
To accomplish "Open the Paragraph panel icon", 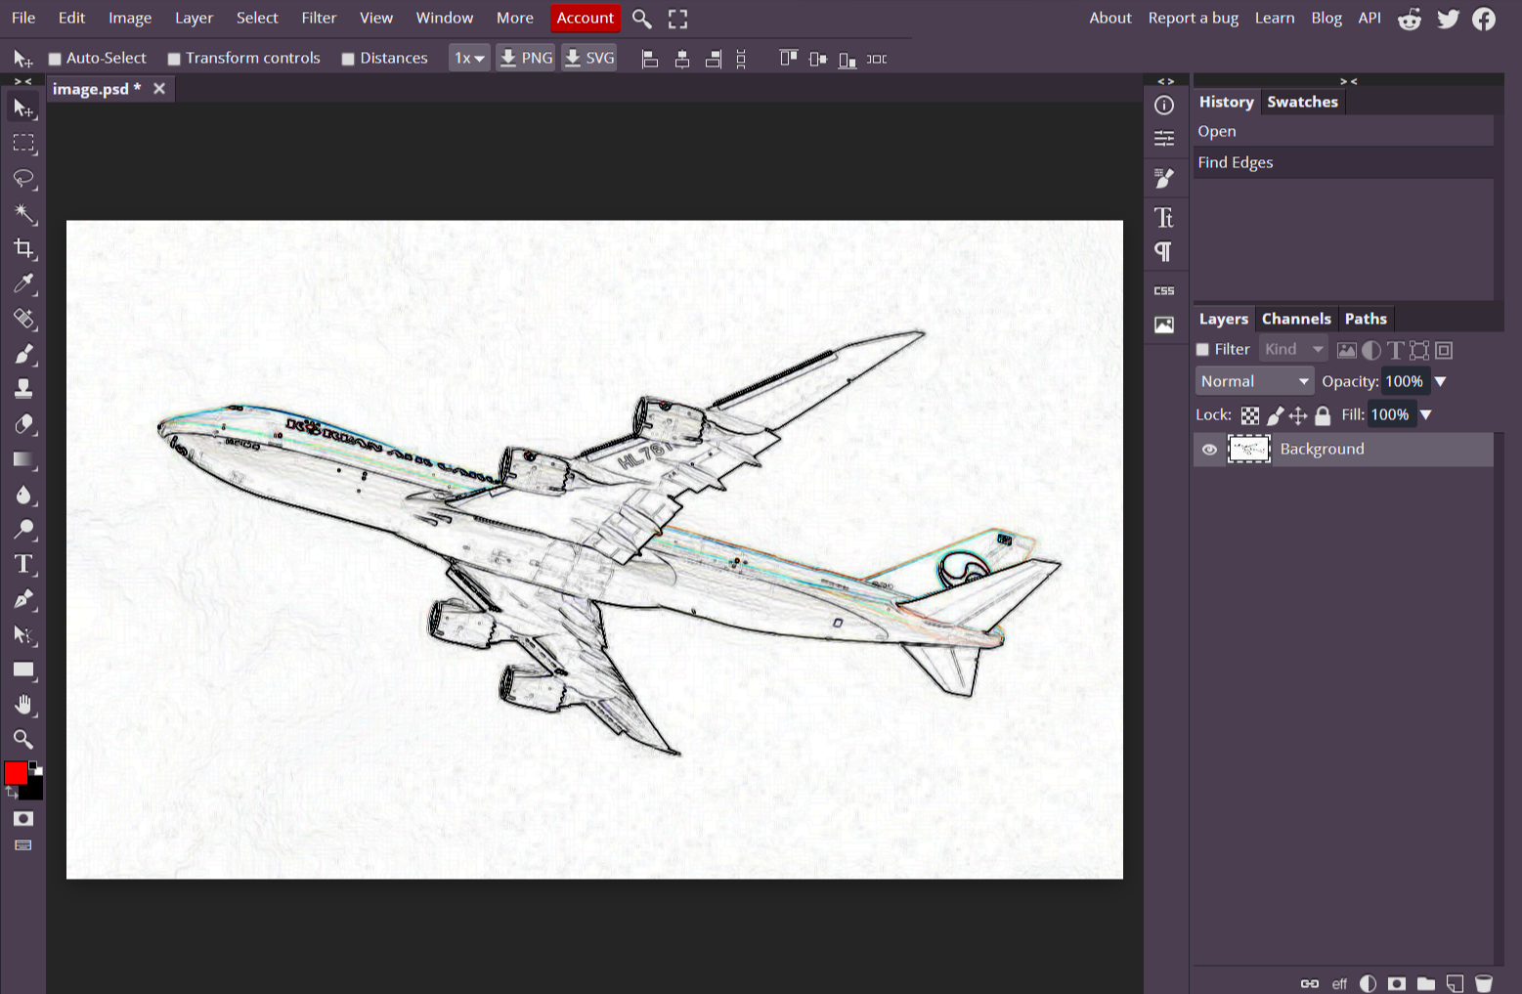I will point(1164,252).
